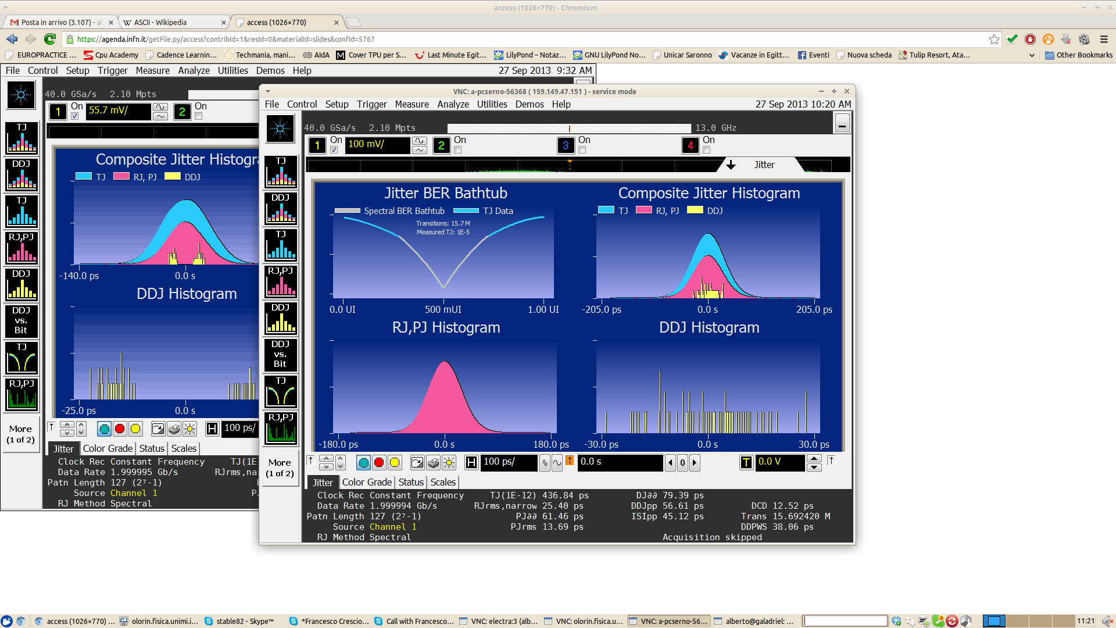The width and height of the screenshot is (1116, 628).
Task: Open the Analyze menu in VNC window
Action: (x=453, y=104)
